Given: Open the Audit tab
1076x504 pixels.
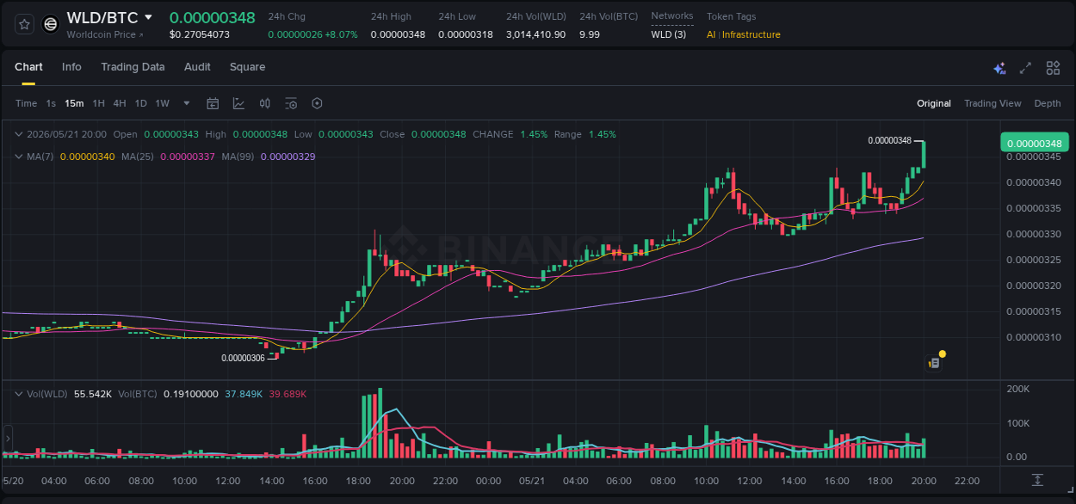Looking at the screenshot, I should point(197,67).
